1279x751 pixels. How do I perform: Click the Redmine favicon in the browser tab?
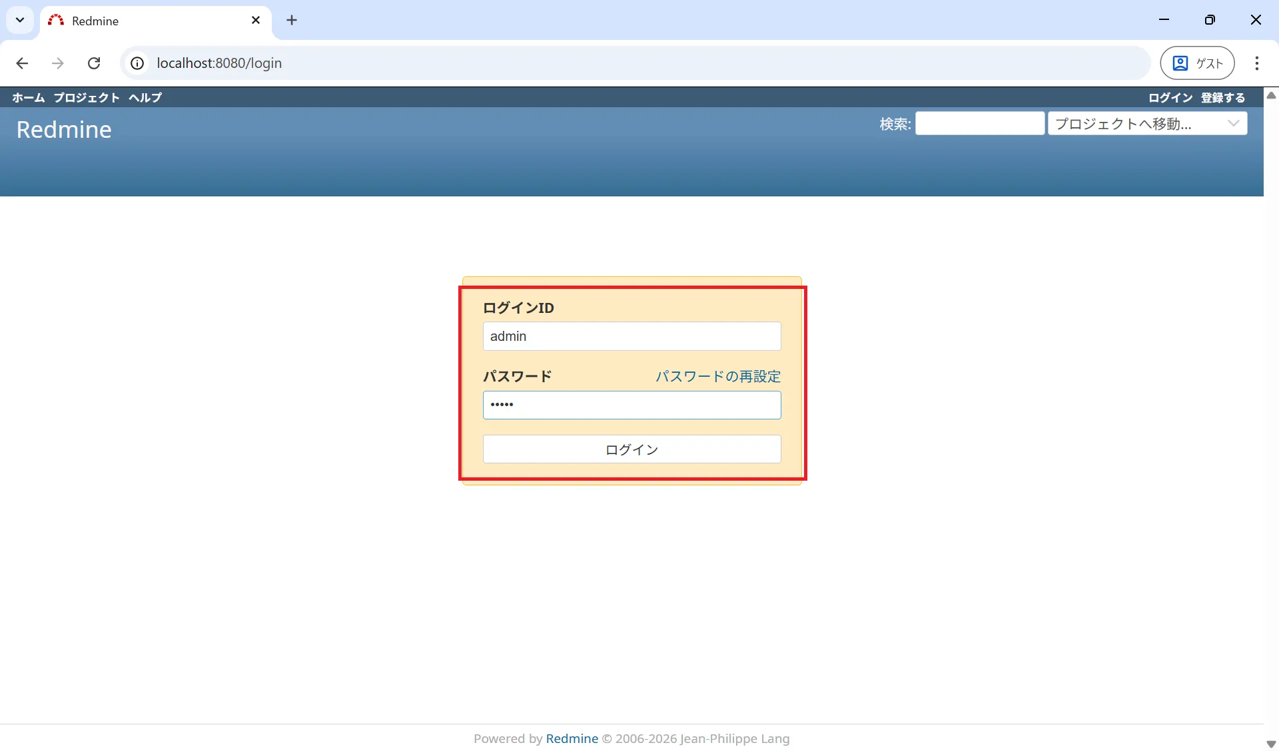coord(56,20)
